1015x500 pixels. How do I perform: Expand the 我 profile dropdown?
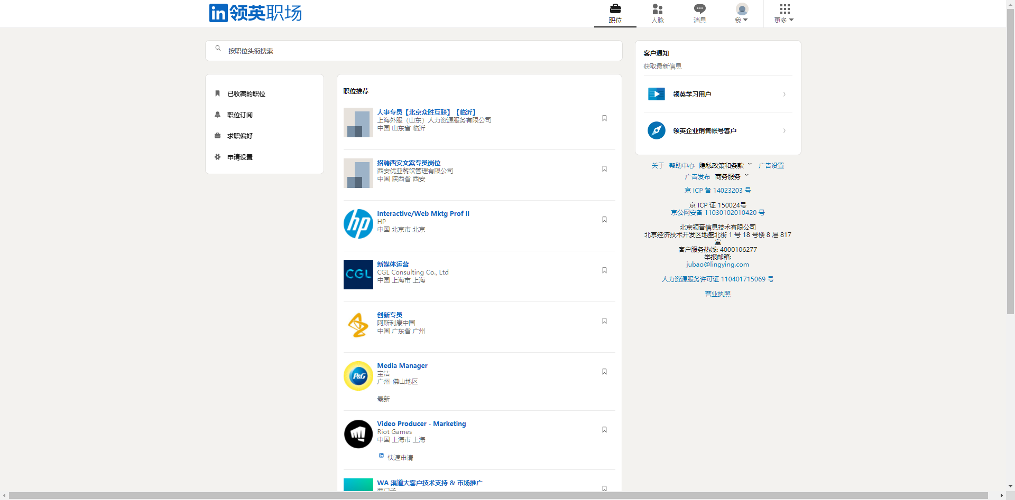(742, 14)
